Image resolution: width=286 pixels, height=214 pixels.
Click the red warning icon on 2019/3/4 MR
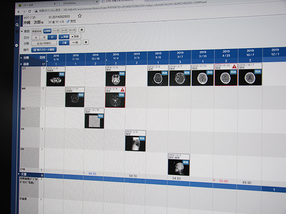point(123,89)
